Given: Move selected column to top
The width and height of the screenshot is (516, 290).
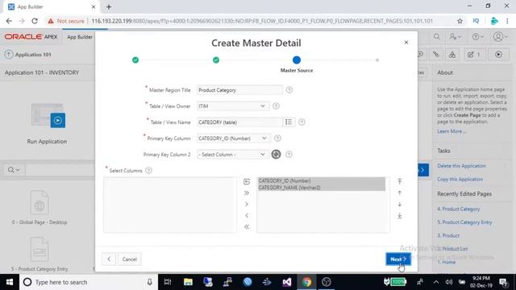Looking at the screenshot, I should [400, 181].
